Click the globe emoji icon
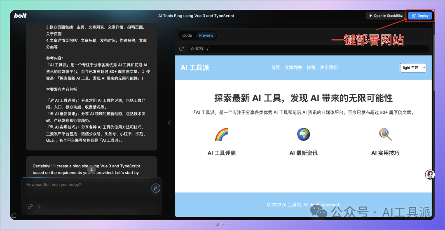Viewport: 445px width, 230px height. (x=303, y=134)
